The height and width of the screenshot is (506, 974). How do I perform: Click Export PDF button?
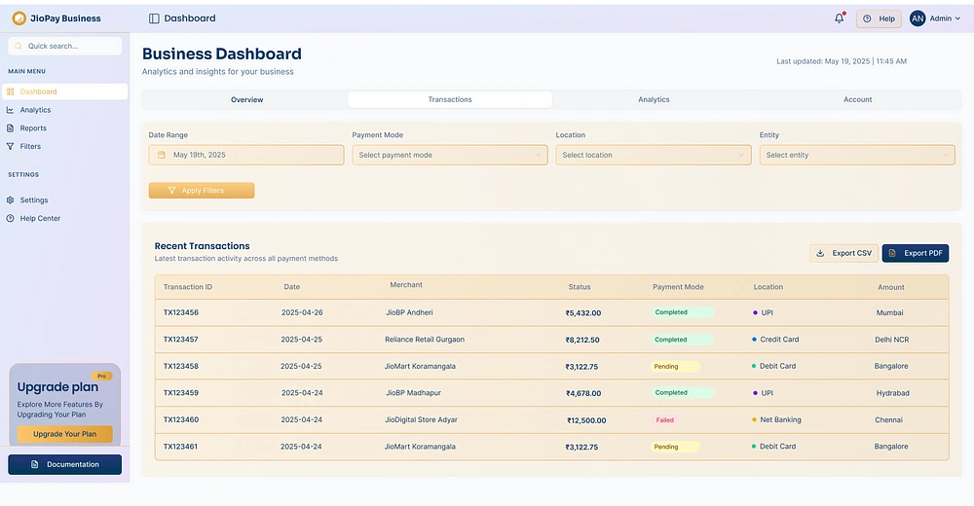[x=915, y=253]
